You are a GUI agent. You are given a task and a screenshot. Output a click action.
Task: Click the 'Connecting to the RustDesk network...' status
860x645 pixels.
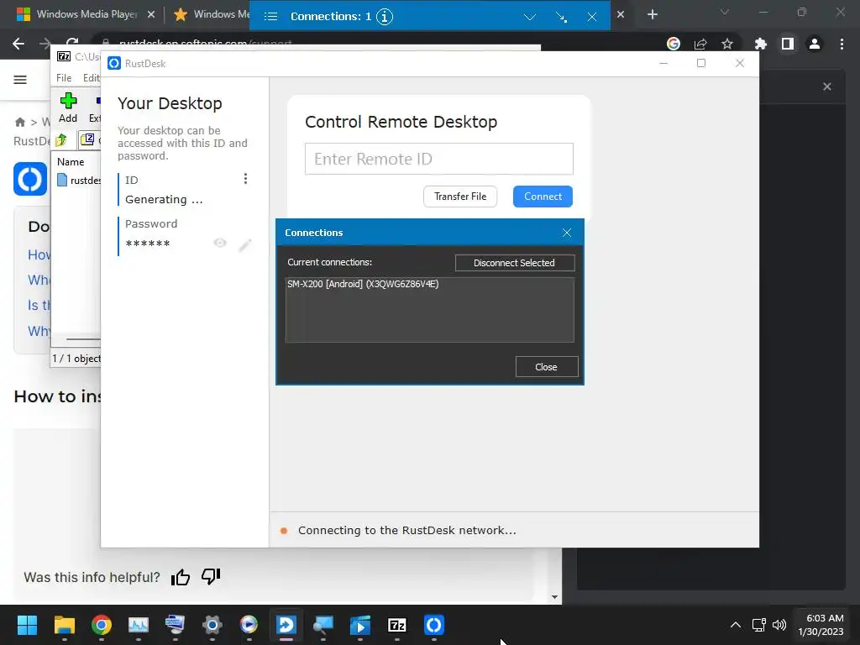407,531
